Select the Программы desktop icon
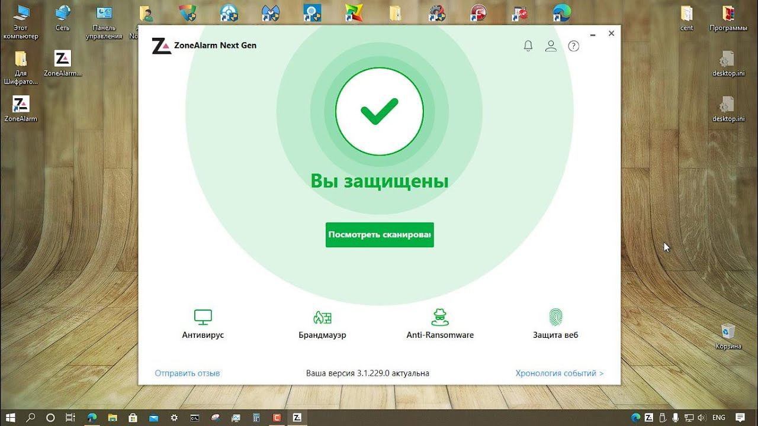The width and height of the screenshot is (758, 426). pyautogui.click(x=728, y=18)
